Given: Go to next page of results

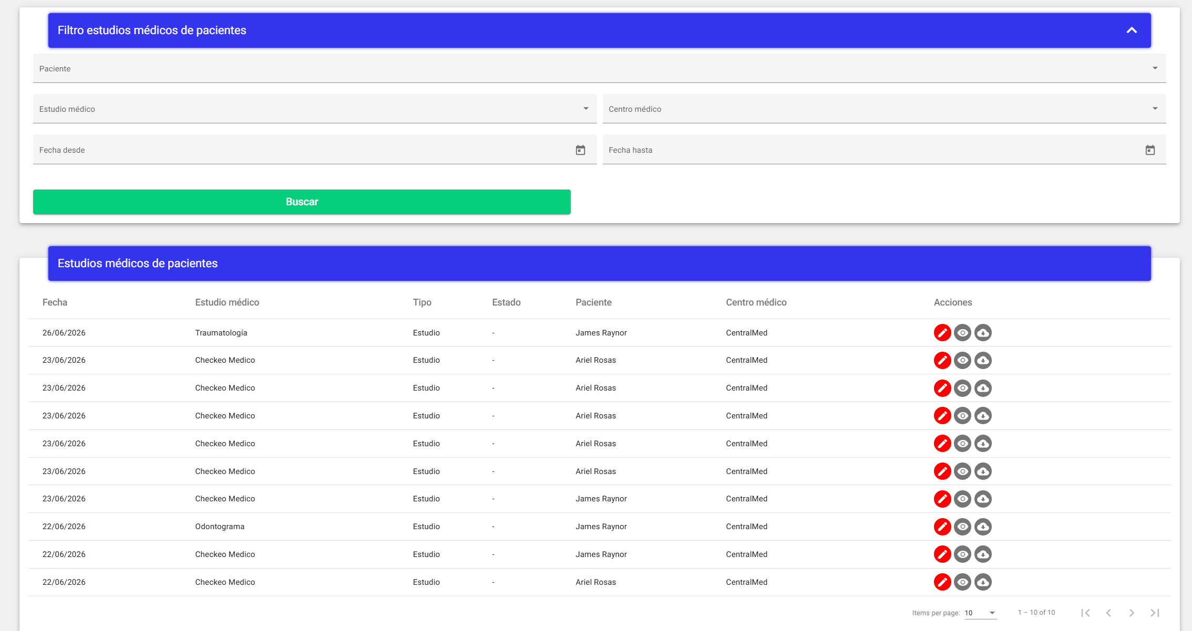Looking at the screenshot, I should pyautogui.click(x=1132, y=613).
